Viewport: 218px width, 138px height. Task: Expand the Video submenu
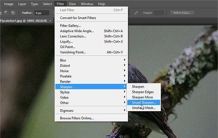pyautogui.click(x=91, y=97)
